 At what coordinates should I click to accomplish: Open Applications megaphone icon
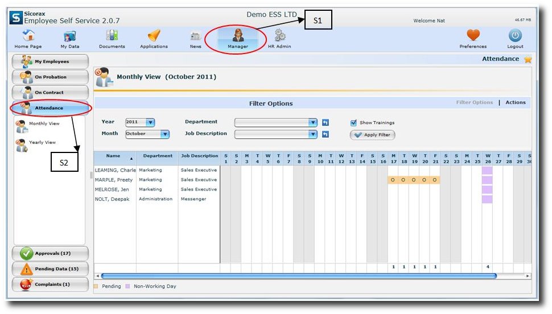[154, 36]
